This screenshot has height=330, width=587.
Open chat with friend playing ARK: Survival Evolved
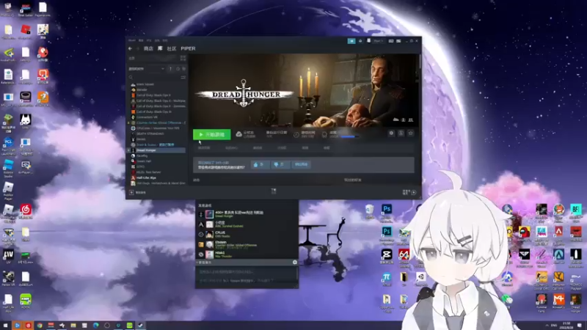[247, 224]
